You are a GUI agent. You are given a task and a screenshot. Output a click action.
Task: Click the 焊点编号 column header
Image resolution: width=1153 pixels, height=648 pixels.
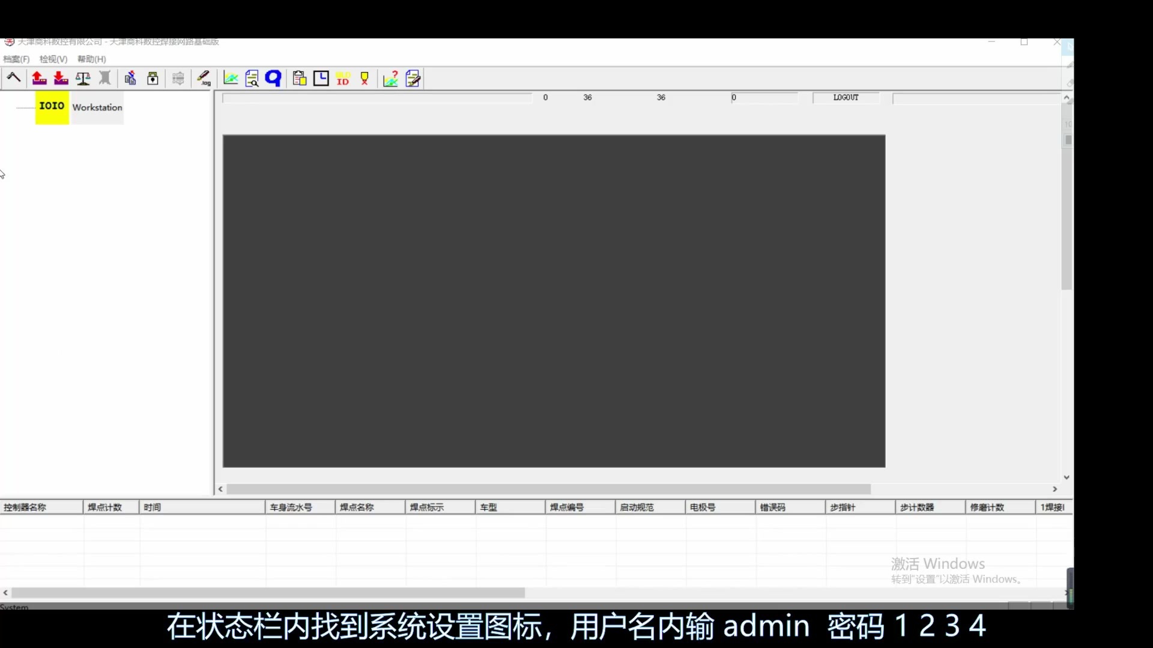coord(581,507)
